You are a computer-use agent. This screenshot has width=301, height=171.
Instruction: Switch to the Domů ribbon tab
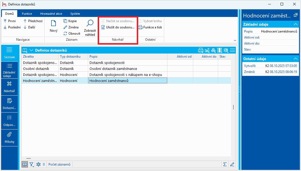(9, 14)
